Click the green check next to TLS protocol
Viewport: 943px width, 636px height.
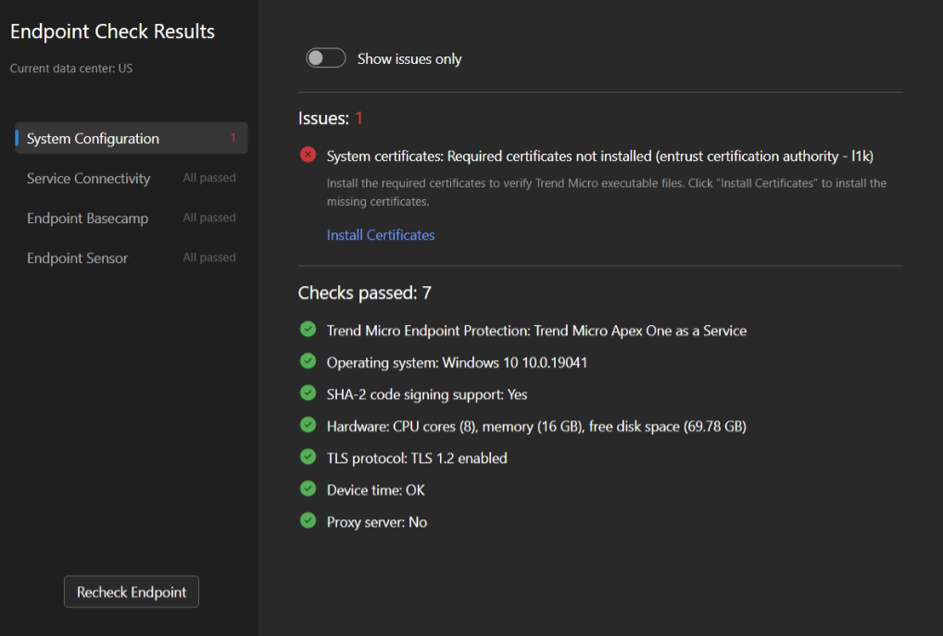[x=308, y=456]
